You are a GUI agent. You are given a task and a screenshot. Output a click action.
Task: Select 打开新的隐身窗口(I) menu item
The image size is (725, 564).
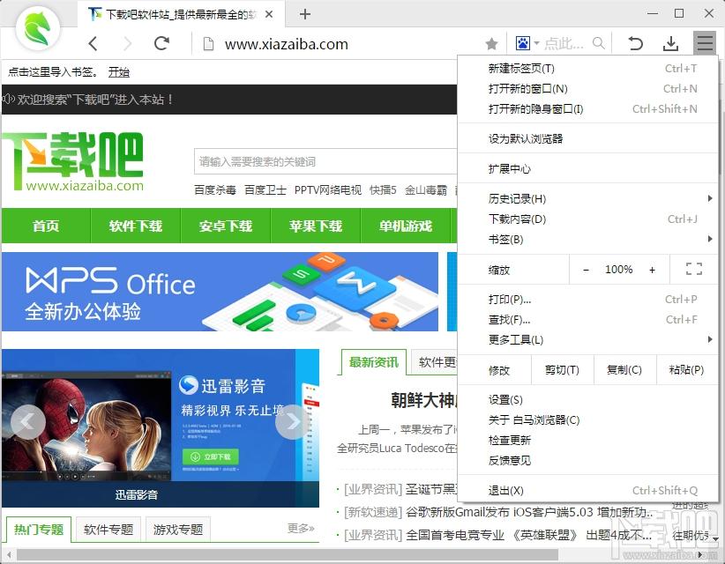click(587, 109)
